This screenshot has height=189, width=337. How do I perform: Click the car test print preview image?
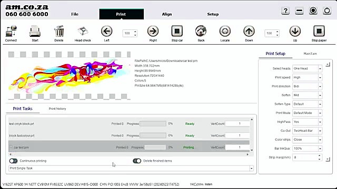pyautogui.click(x=69, y=76)
